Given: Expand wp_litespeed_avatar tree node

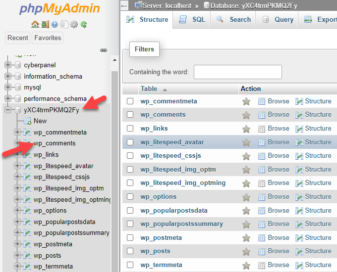Looking at the screenshot, I should [x=17, y=166].
